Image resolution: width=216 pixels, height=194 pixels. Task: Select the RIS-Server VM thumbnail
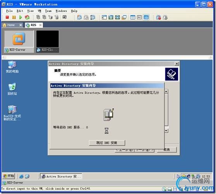pos(19,41)
